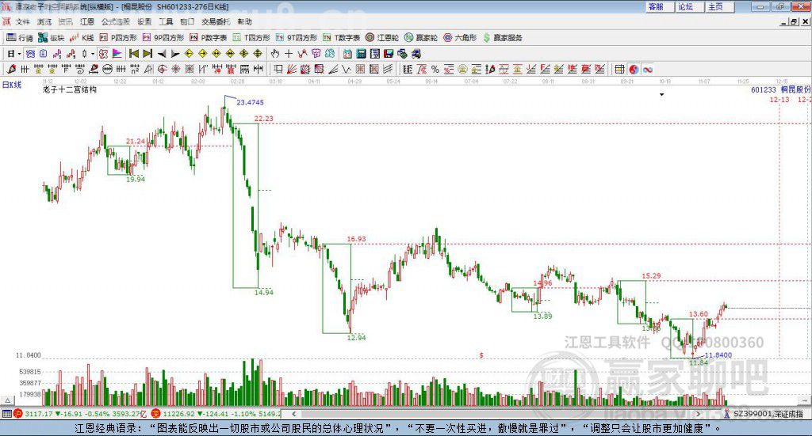Click the calendar icon
Screen dimensions: 812x436
347,54
